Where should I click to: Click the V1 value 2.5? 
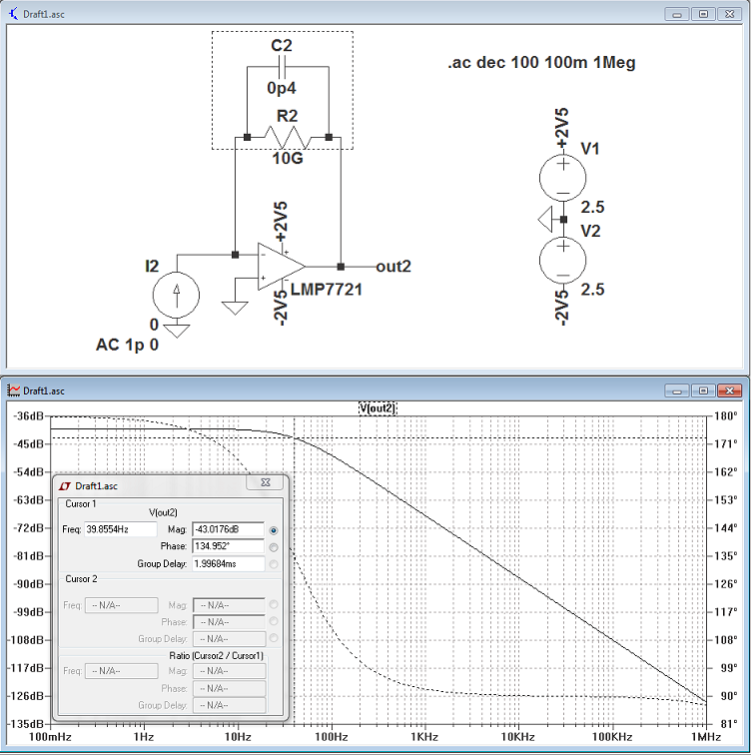tap(592, 207)
